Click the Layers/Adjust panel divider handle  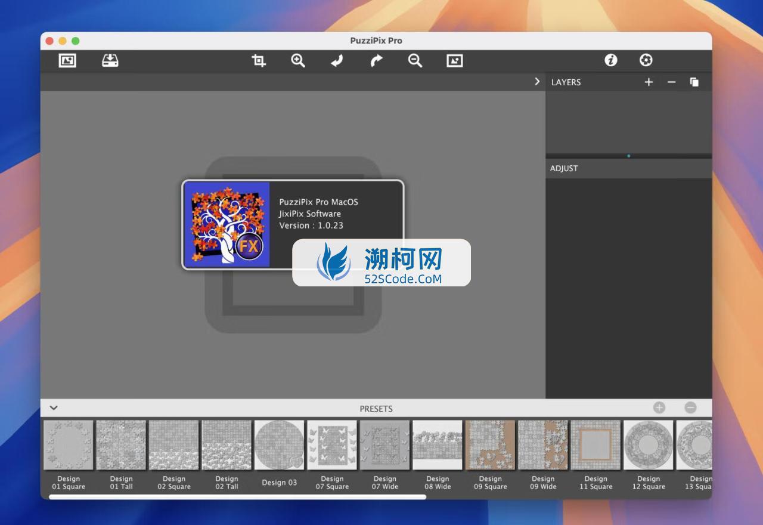[x=629, y=156]
